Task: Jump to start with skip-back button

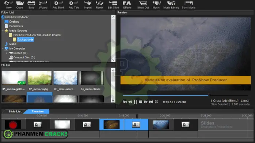Action: pos(125,102)
